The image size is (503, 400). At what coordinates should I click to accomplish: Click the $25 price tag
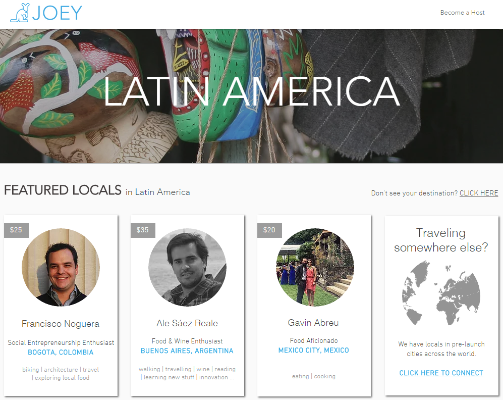[x=16, y=230]
